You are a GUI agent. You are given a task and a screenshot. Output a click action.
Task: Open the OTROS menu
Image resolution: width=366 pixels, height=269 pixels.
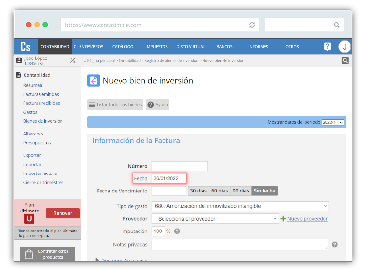tap(292, 47)
